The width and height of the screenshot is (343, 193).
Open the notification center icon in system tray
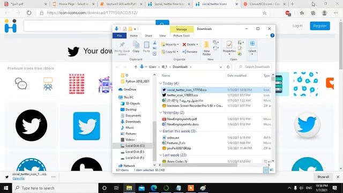(334, 188)
